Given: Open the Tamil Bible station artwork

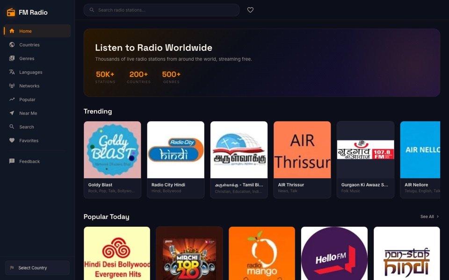Looking at the screenshot, I should 239,150.
